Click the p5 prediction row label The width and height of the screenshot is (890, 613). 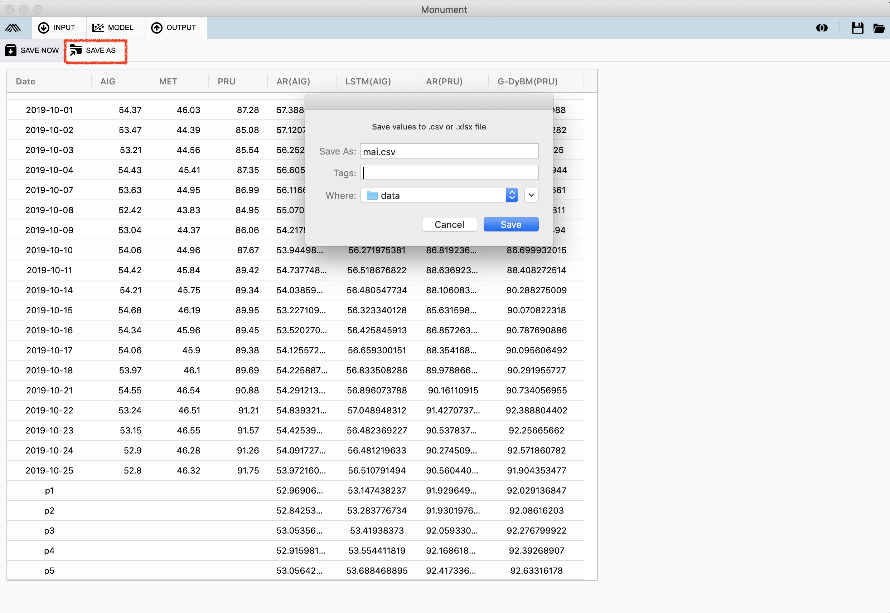pos(49,571)
